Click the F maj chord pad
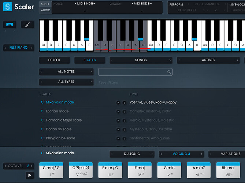 (x=140, y=170)
